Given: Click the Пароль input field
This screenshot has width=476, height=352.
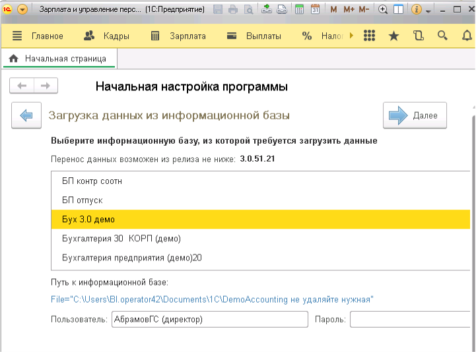Looking at the screenshot, I should [x=411, y=319].
